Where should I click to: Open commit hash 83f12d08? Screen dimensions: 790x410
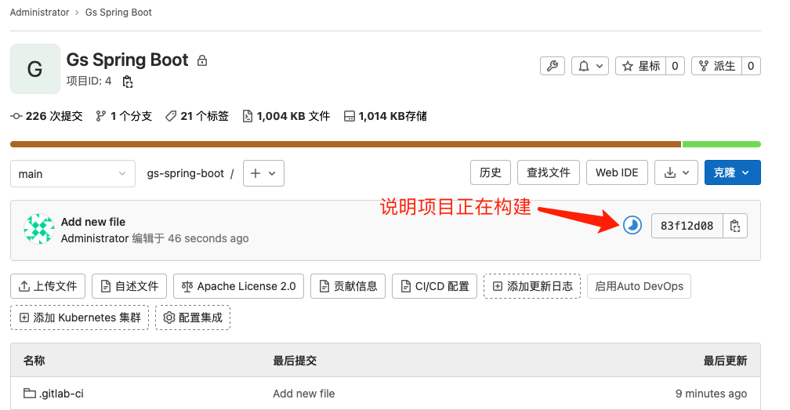coord(687,226)
